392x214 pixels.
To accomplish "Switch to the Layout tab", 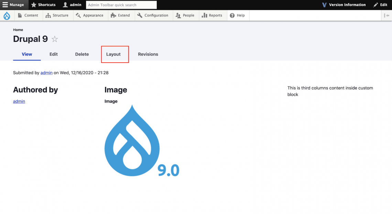I will 113,54.
